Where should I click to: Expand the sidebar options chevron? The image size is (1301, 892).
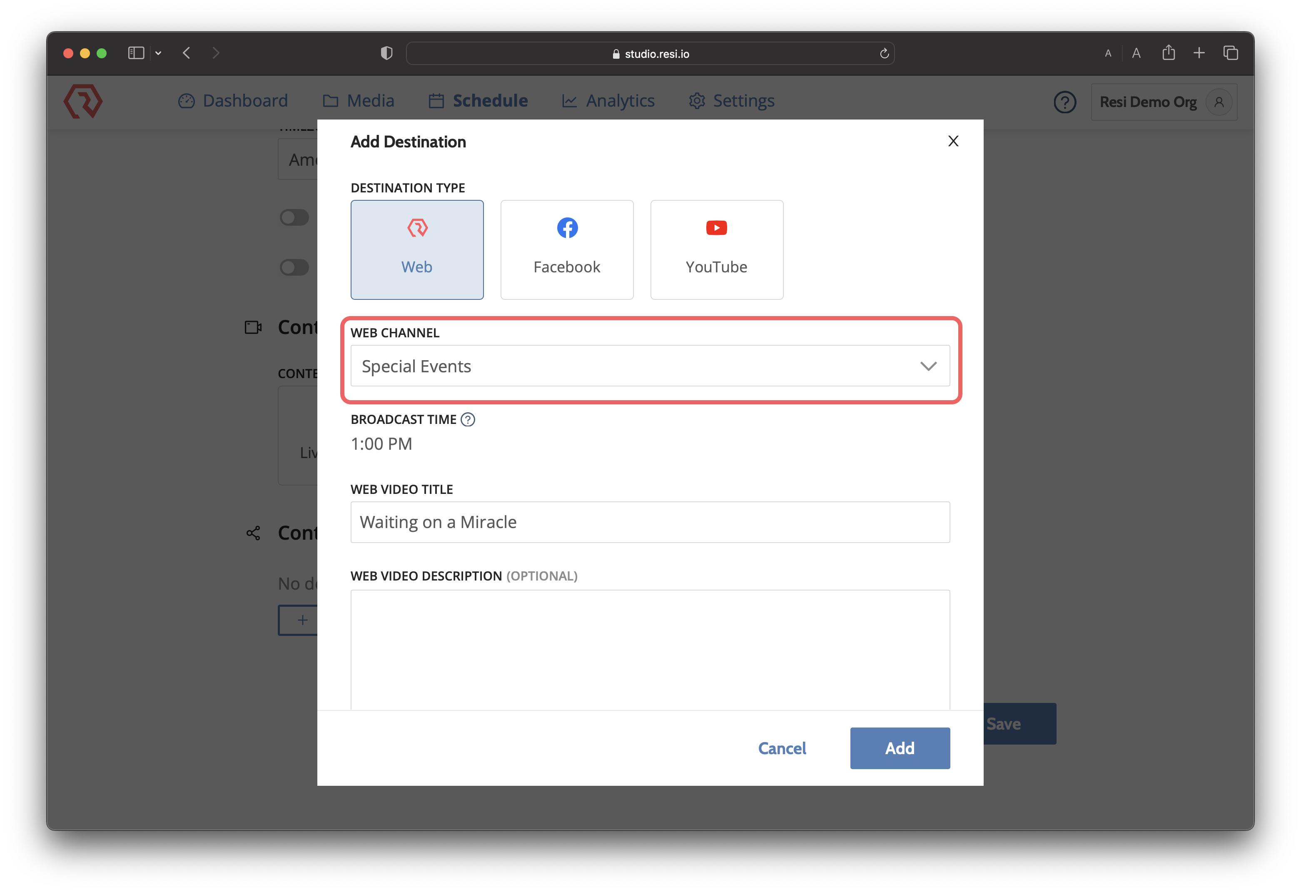point(158,53)
